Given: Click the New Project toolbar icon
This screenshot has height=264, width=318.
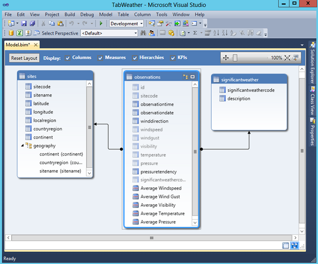Looking at the screenshot, I should click(11, 24).
